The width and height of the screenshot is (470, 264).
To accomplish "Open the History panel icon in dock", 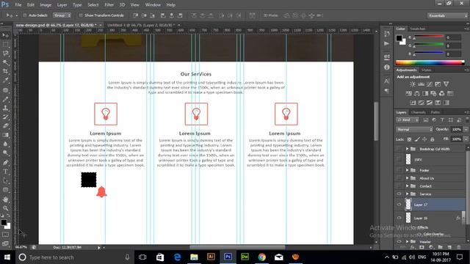I will [387, 34].
